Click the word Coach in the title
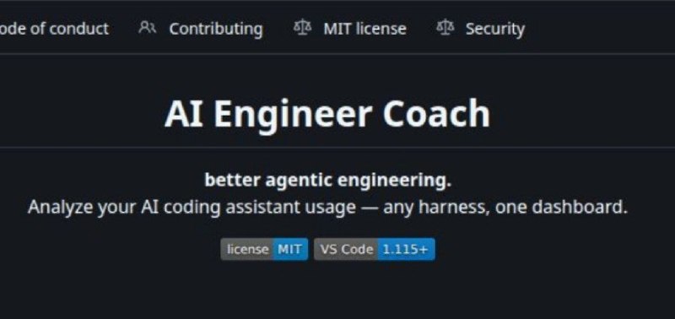This screenshot has width=675, height=319. (436, 113)
